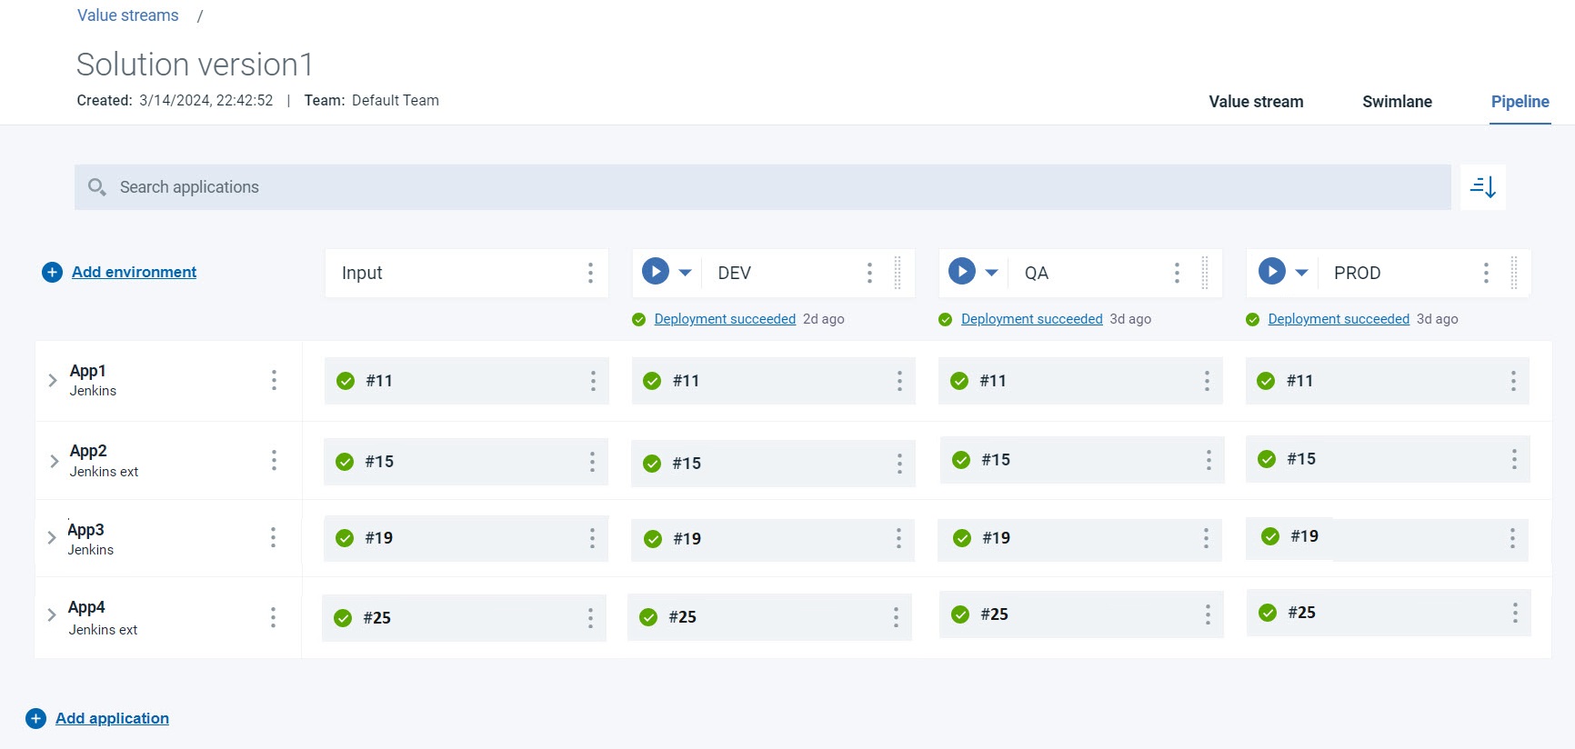
Task: Open the Input column kebab menu
Action: tap(590, 273)
